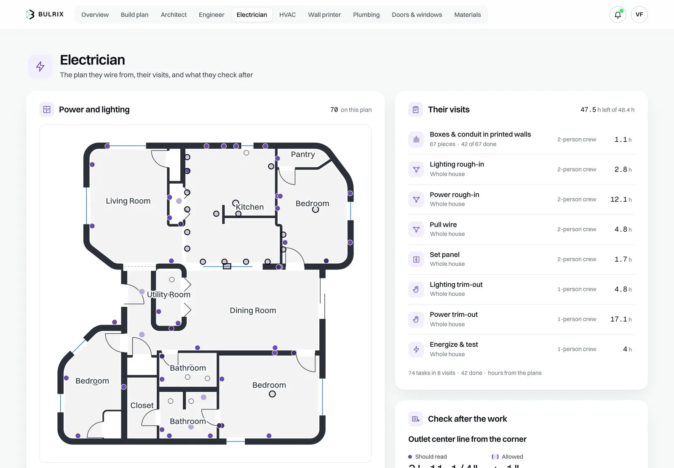Open the Doors & windows tab
Viewport: 674px width, 468px height.
point(417,15)
